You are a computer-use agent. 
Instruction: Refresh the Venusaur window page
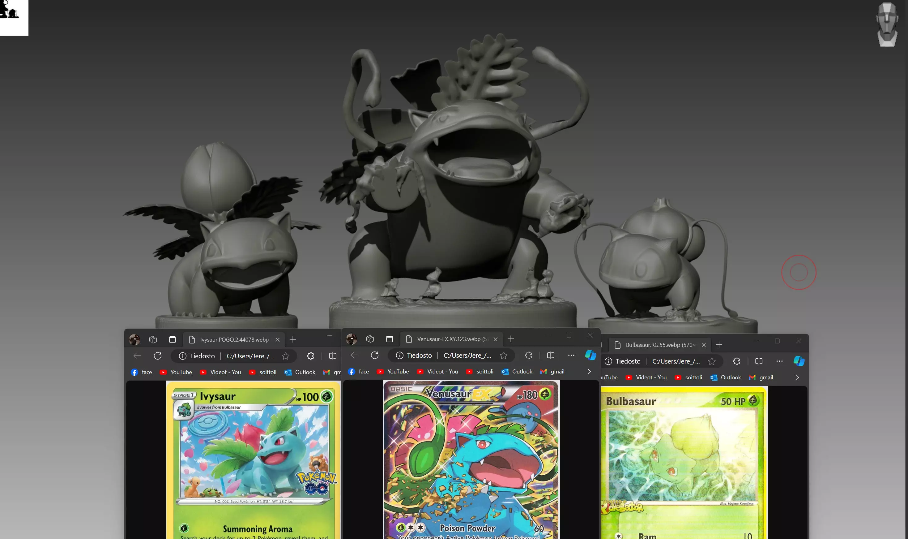(375, 355)
